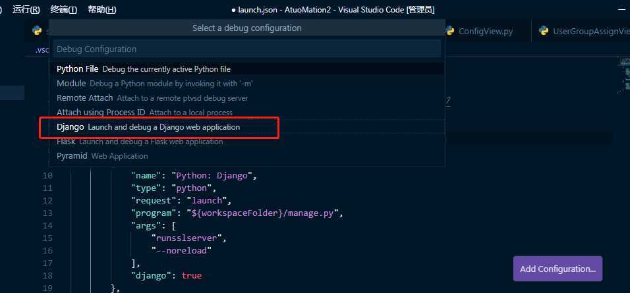
Task: Click the true value of "django"
Action: (192, 275)
